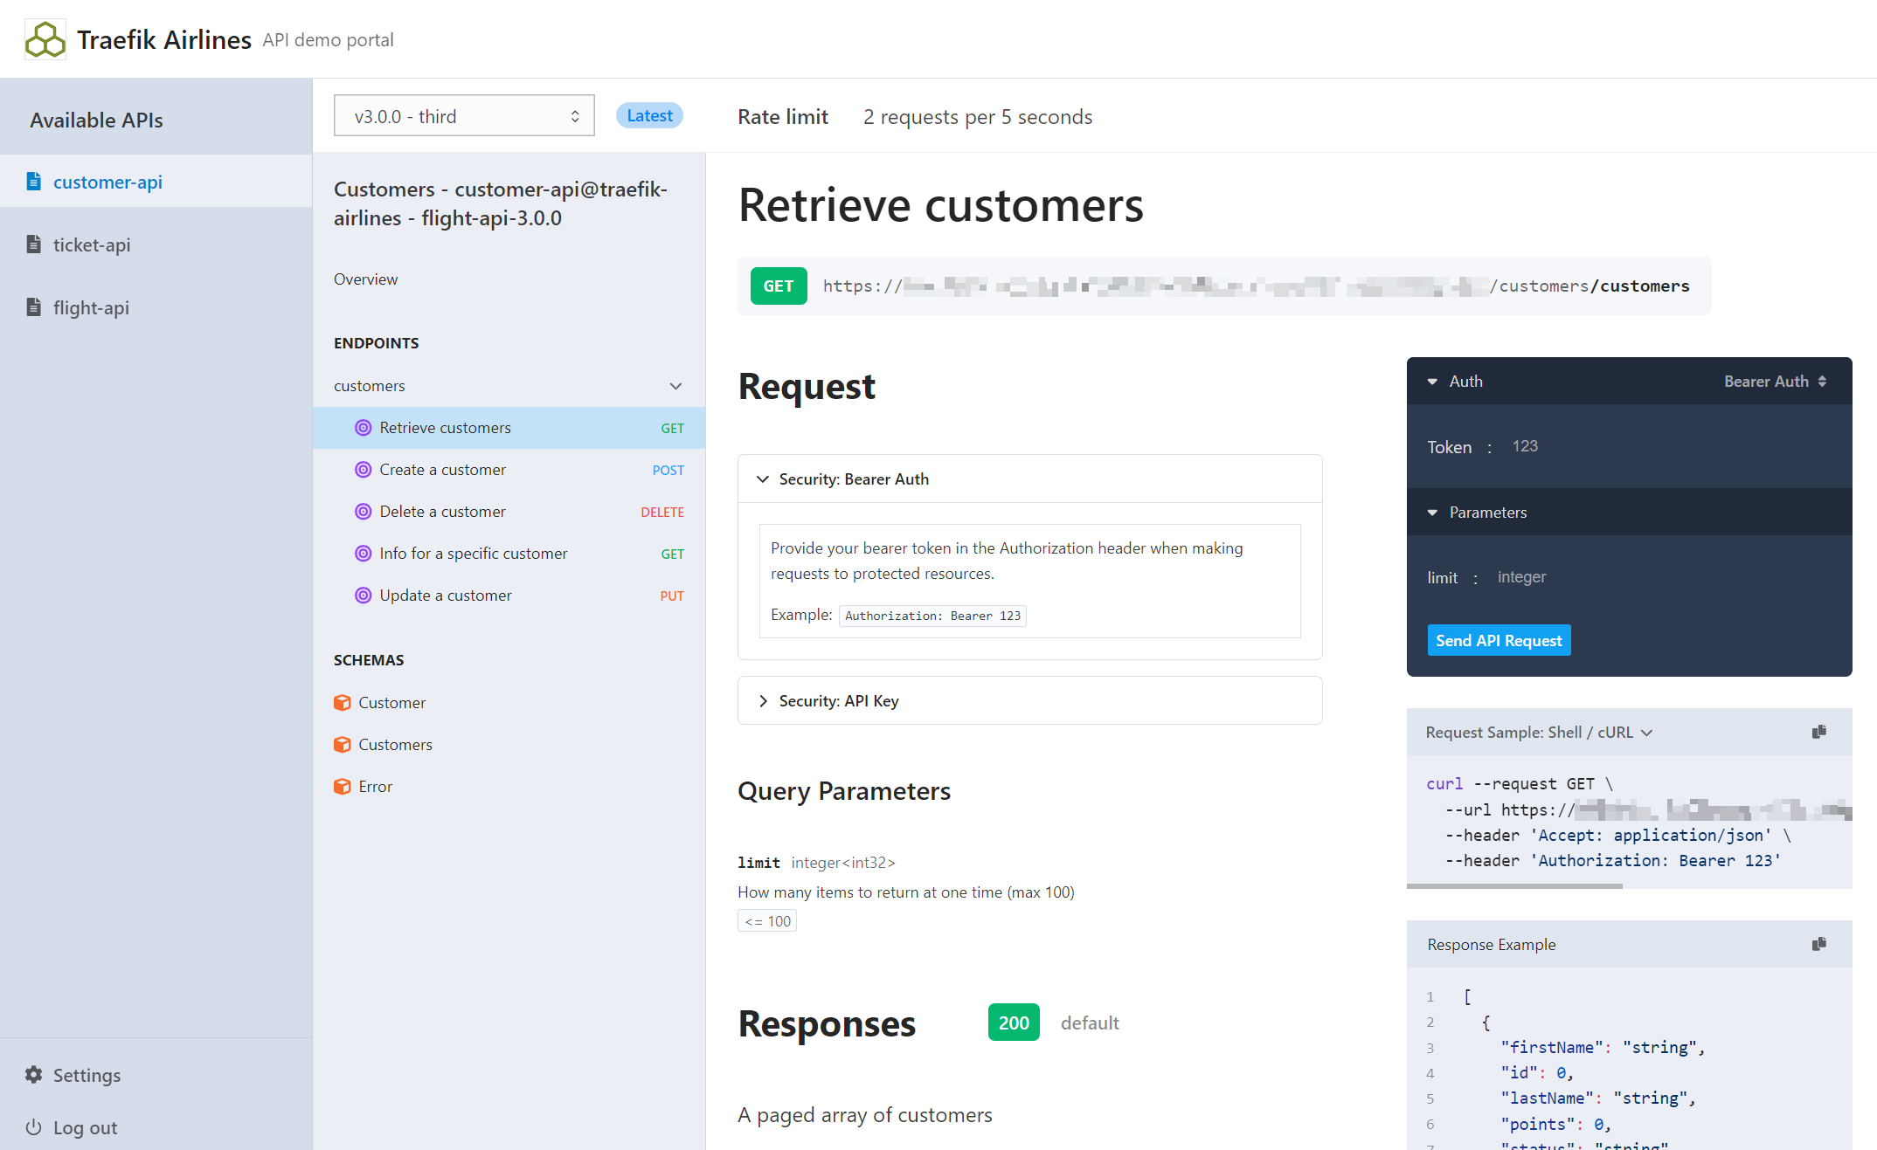The width and height of the screenshot is (1877, 1150).
Task: Collapse the Parameters panel triangle
Action: pos(1432,513)
